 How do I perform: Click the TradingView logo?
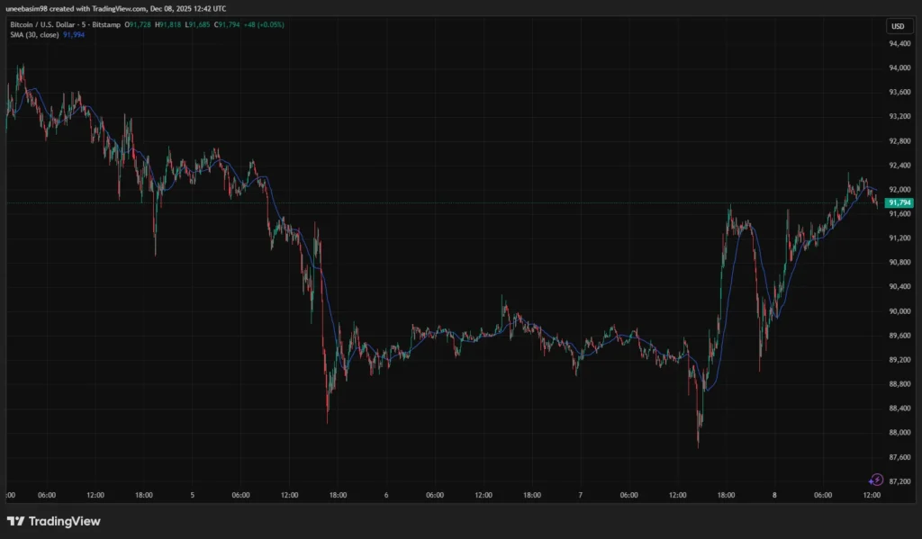[56, 521]
